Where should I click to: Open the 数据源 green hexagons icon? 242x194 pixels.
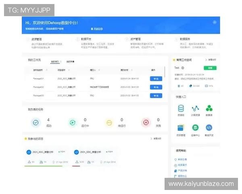[209, 108]
